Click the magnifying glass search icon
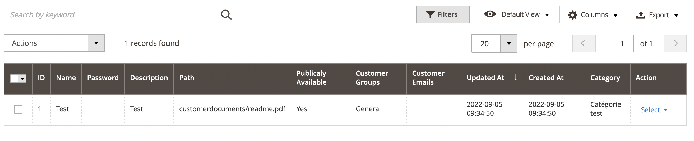Screen dimensions: 694x141 click(x=226, y=15)
